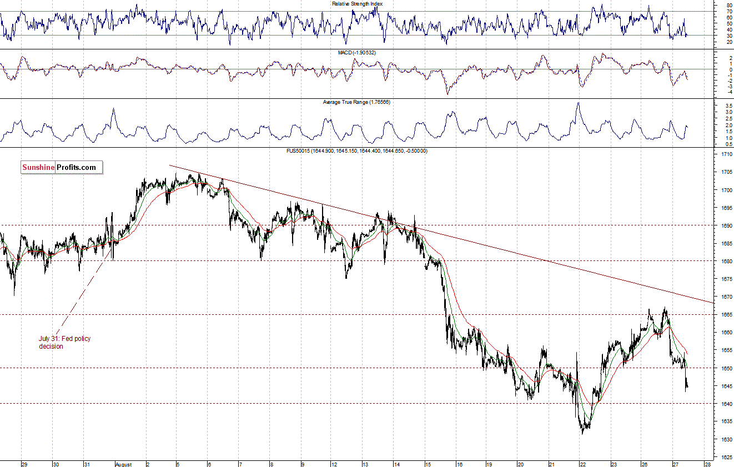
Task: Click price axis label 1710
Action: coord(727,154)
